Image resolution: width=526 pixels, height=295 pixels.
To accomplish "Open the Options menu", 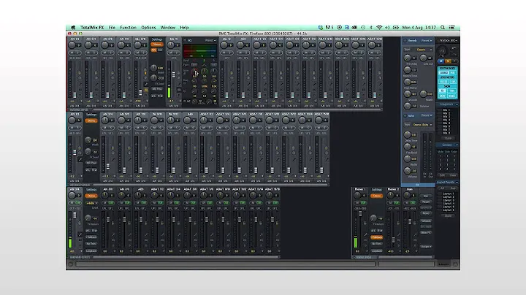I will 148,27.
